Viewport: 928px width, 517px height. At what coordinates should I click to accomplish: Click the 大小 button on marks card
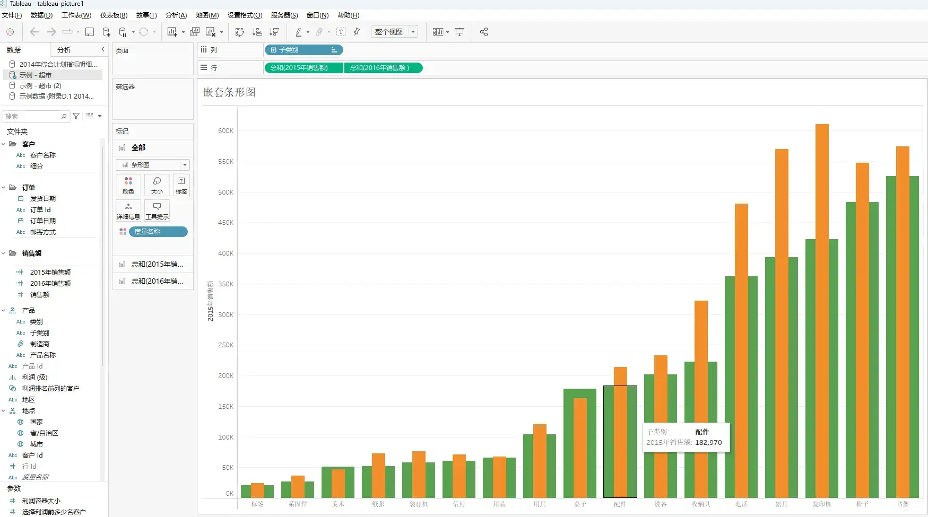[157, 185]
